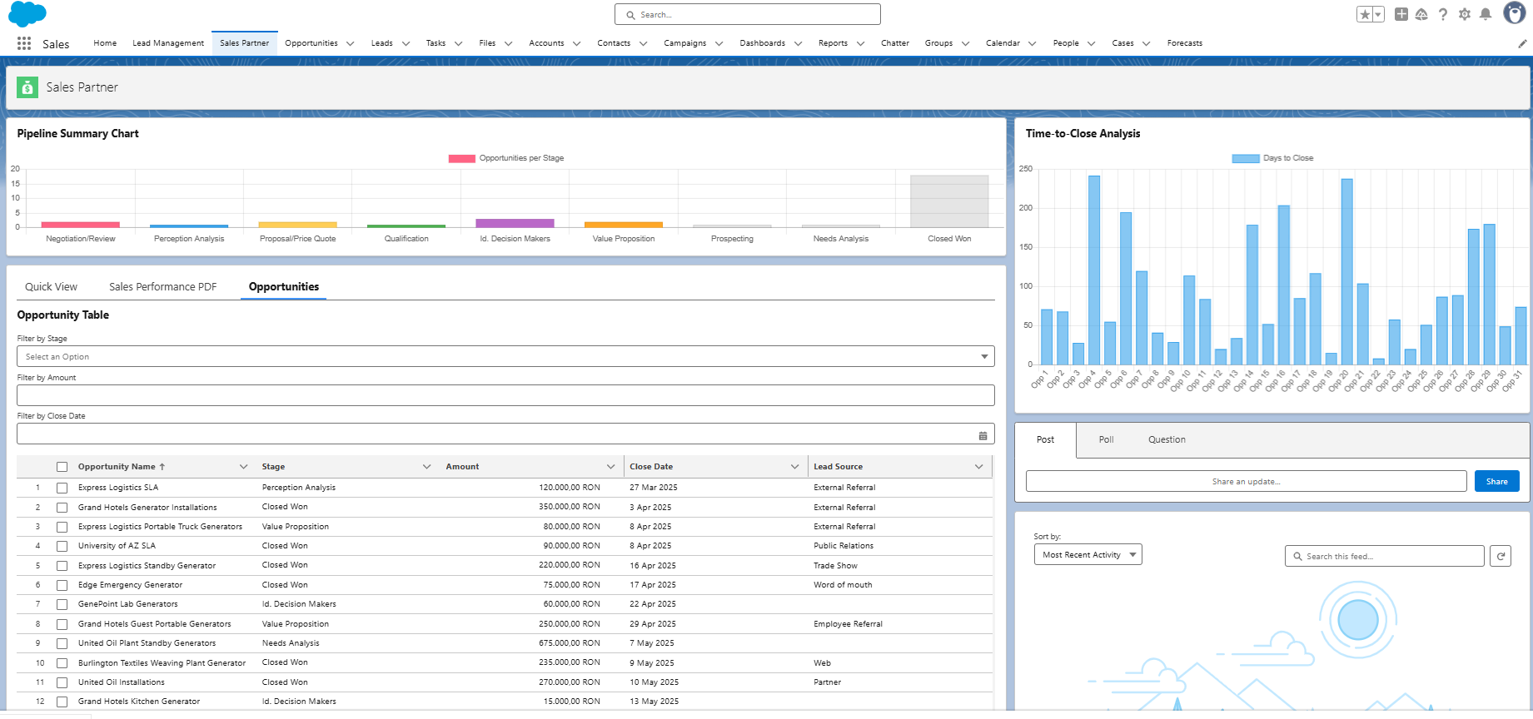Select the Burlington Textiles Weaving Plant Generator checkbox
This screenshot has height=719, width=1533.
coord(62,663)
